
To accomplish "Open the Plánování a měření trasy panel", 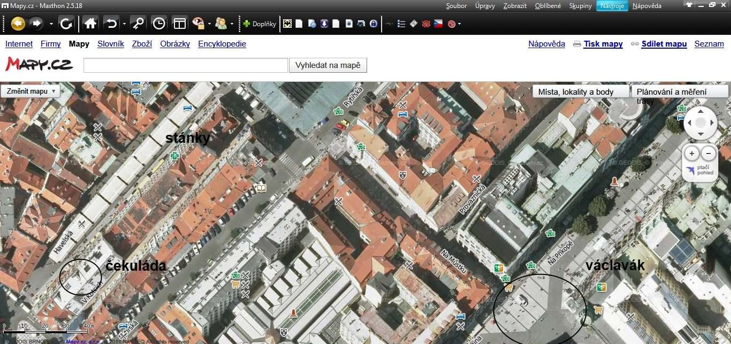I will (x=680, y=91).
